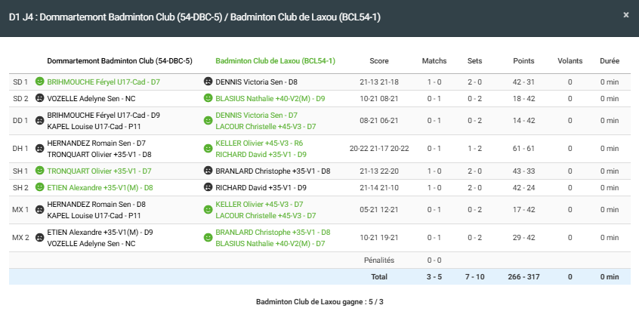Click sad face icon beside DENNIS Victoria Sen - D8
639x333 pixels.
pyautogui.click(x=208, y=82)
